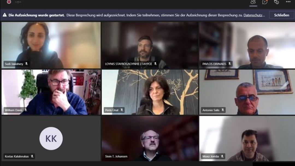Click the reactions icon in toolbar
This screenshot has height=166, width=295.
tap(276, 2)
